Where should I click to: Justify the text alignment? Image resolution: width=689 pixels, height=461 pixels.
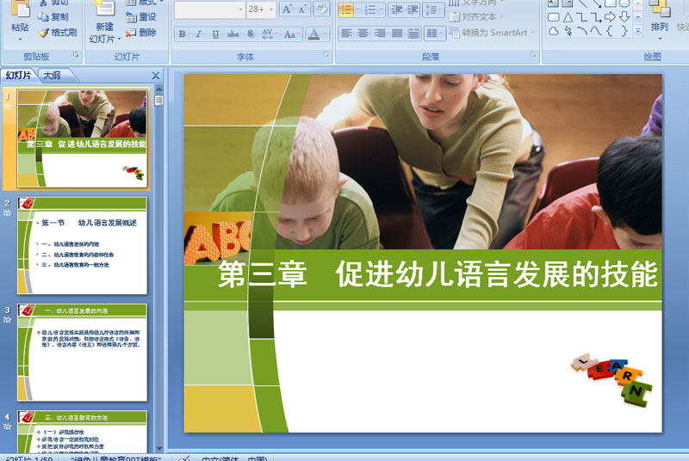[x=397, y=34]
